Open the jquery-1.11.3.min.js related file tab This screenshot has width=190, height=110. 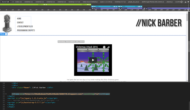[x=106, y=2]
